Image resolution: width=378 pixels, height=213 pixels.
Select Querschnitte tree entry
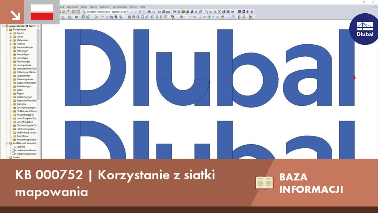[23, 76]
